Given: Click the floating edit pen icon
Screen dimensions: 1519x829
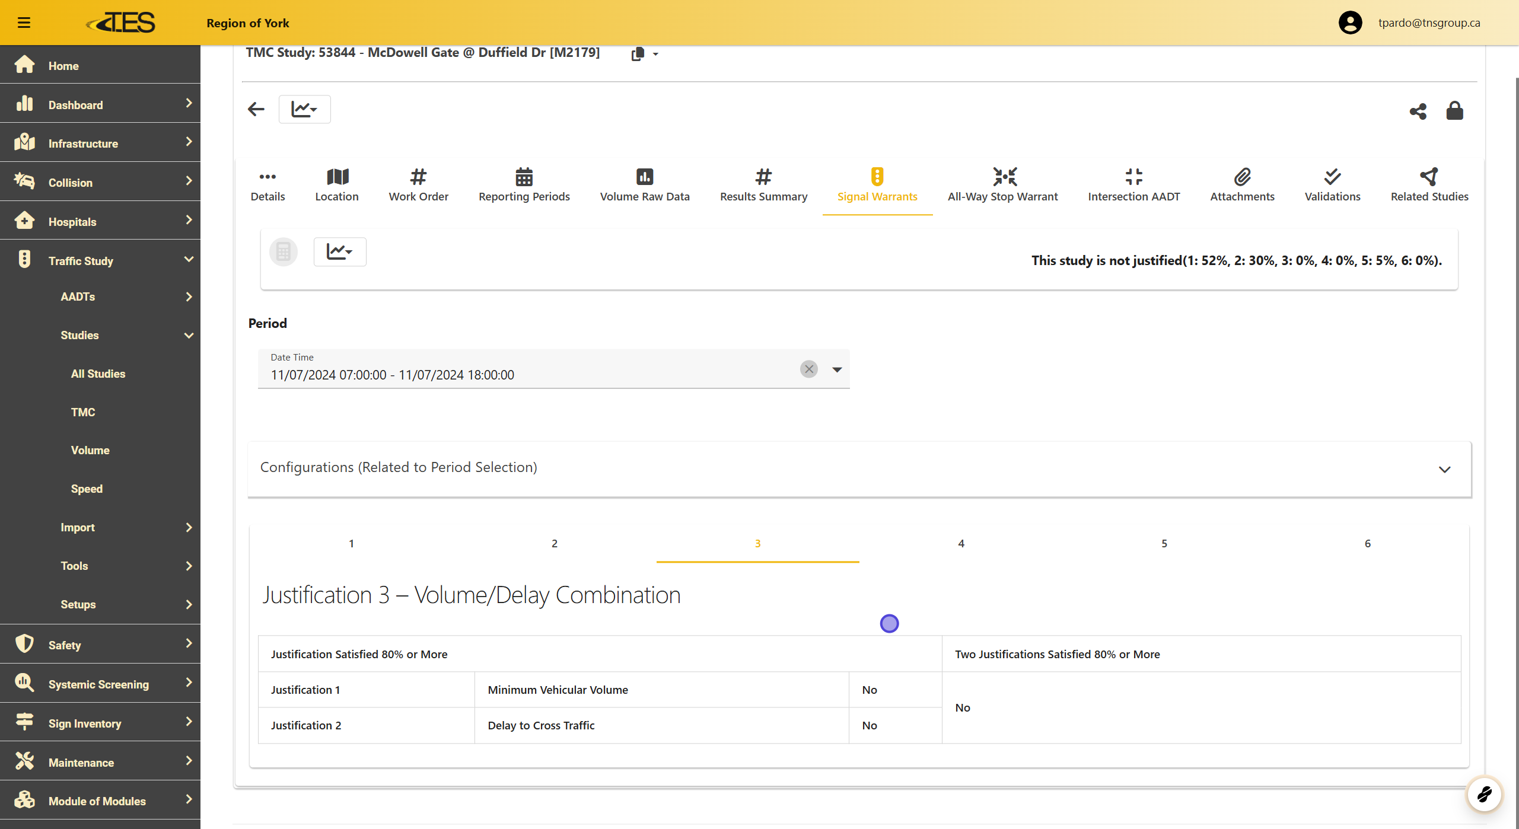Looking at the screenshot, I should click(x=1483, y=794).
